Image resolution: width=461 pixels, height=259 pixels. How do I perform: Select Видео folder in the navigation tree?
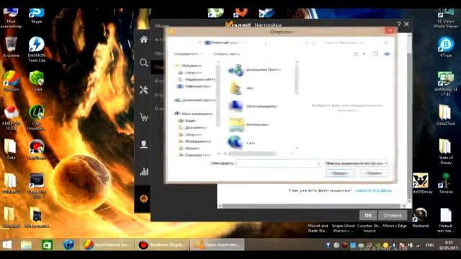pyautogui.click(x=190, y=121)
